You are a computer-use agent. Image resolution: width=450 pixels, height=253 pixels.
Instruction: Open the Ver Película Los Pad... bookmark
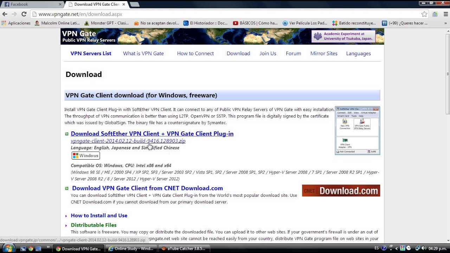tap(305, 23)
